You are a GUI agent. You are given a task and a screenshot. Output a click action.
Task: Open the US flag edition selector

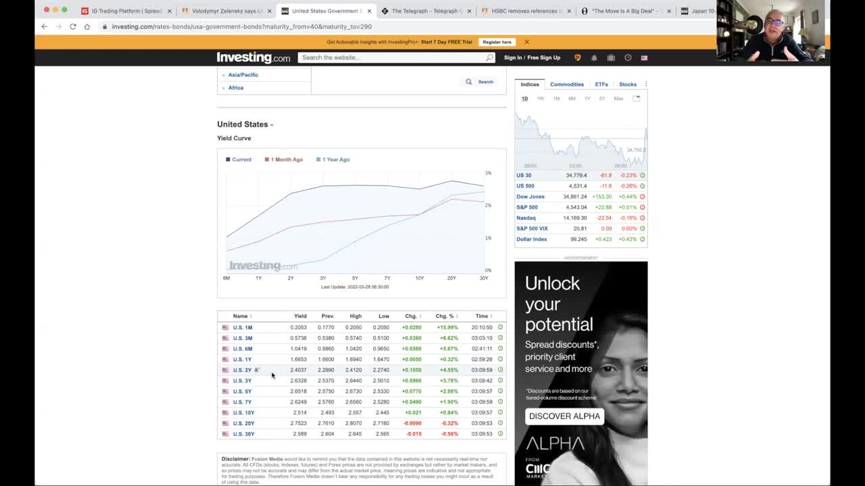[644, 57]
